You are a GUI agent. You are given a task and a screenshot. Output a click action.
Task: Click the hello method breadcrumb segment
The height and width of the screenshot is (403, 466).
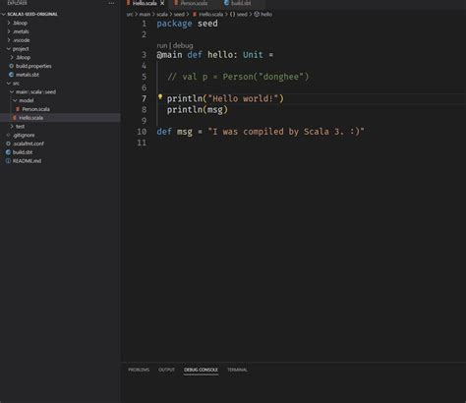click(266, 14)
